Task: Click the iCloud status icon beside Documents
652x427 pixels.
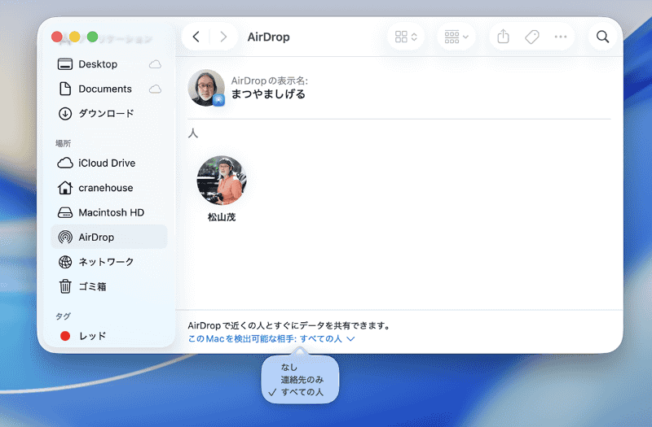Action: (x=155, y=89)
